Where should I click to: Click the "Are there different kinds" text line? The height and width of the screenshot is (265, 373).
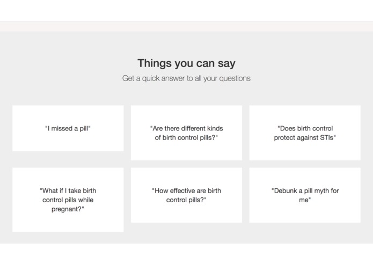[186, 128]
